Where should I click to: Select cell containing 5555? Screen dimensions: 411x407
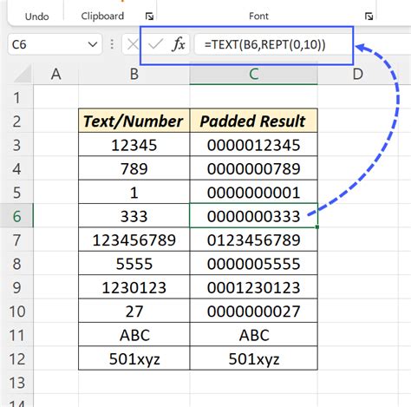tap(134, 264)
